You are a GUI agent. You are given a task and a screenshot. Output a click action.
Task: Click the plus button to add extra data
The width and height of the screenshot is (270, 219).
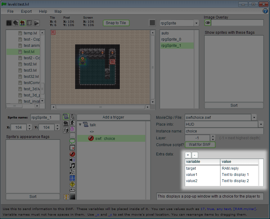[188, 155]
